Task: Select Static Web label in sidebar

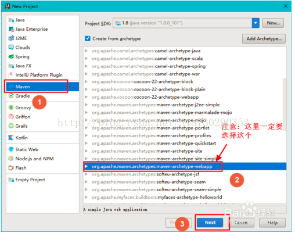Action: pos(27,149)
